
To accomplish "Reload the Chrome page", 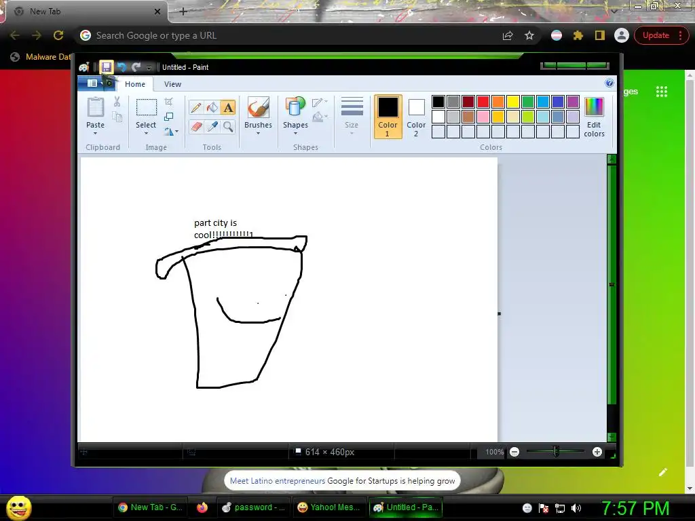I will [x=58, y=35].
